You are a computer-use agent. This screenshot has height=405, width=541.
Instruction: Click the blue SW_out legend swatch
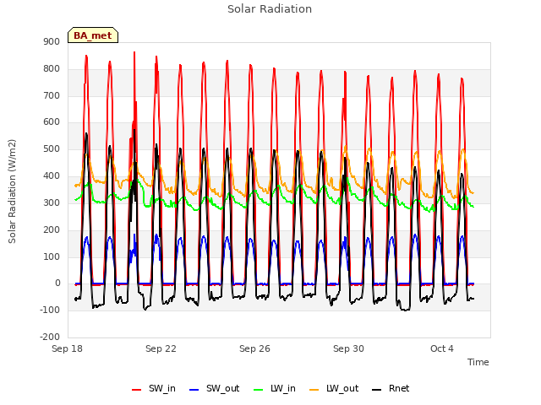194,390
